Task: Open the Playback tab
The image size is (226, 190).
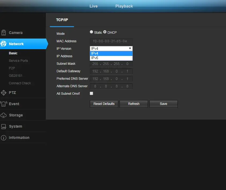Action: [124, 6]
